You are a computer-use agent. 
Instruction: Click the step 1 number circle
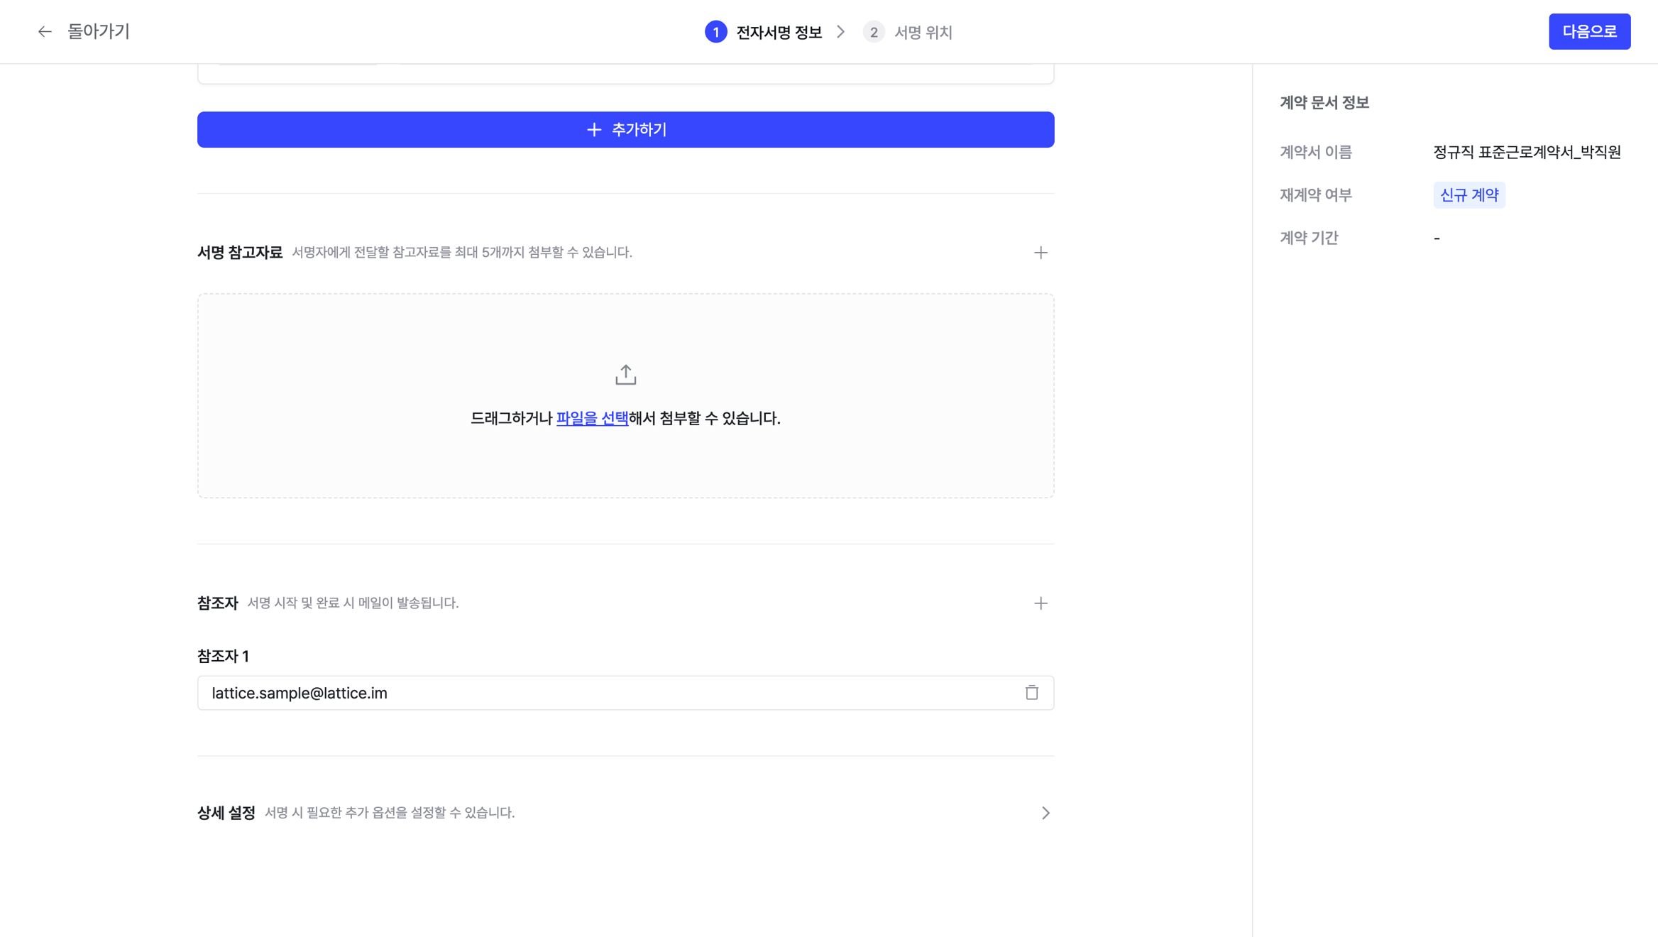[x=715, y=33]
